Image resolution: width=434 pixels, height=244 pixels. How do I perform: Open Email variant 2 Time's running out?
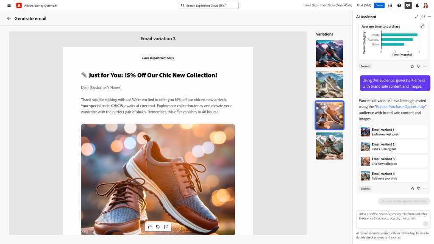point(393,146)
